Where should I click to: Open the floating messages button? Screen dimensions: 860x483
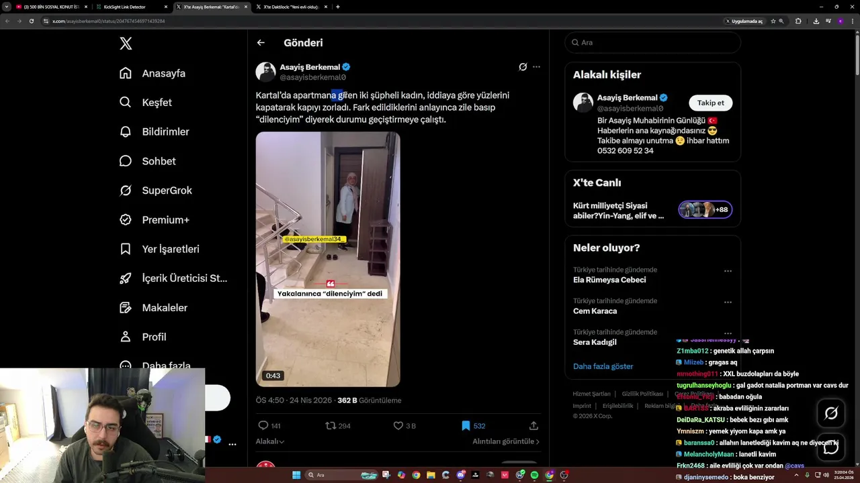[831, 446]
